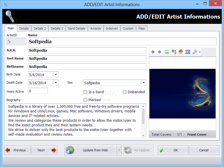
Task: Switch to the Internet tab
Action: (112, 28)
